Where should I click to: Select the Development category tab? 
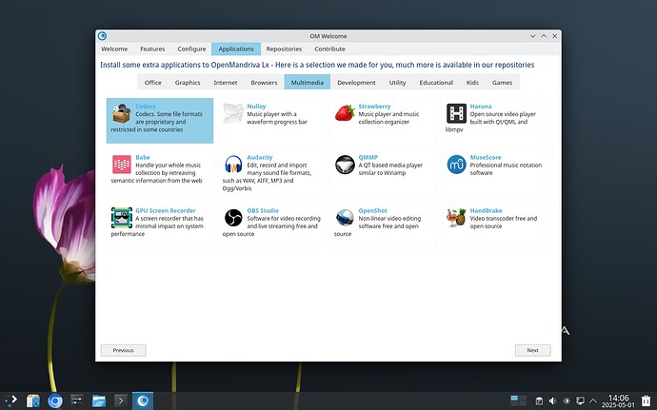click(x=356, y=83)
